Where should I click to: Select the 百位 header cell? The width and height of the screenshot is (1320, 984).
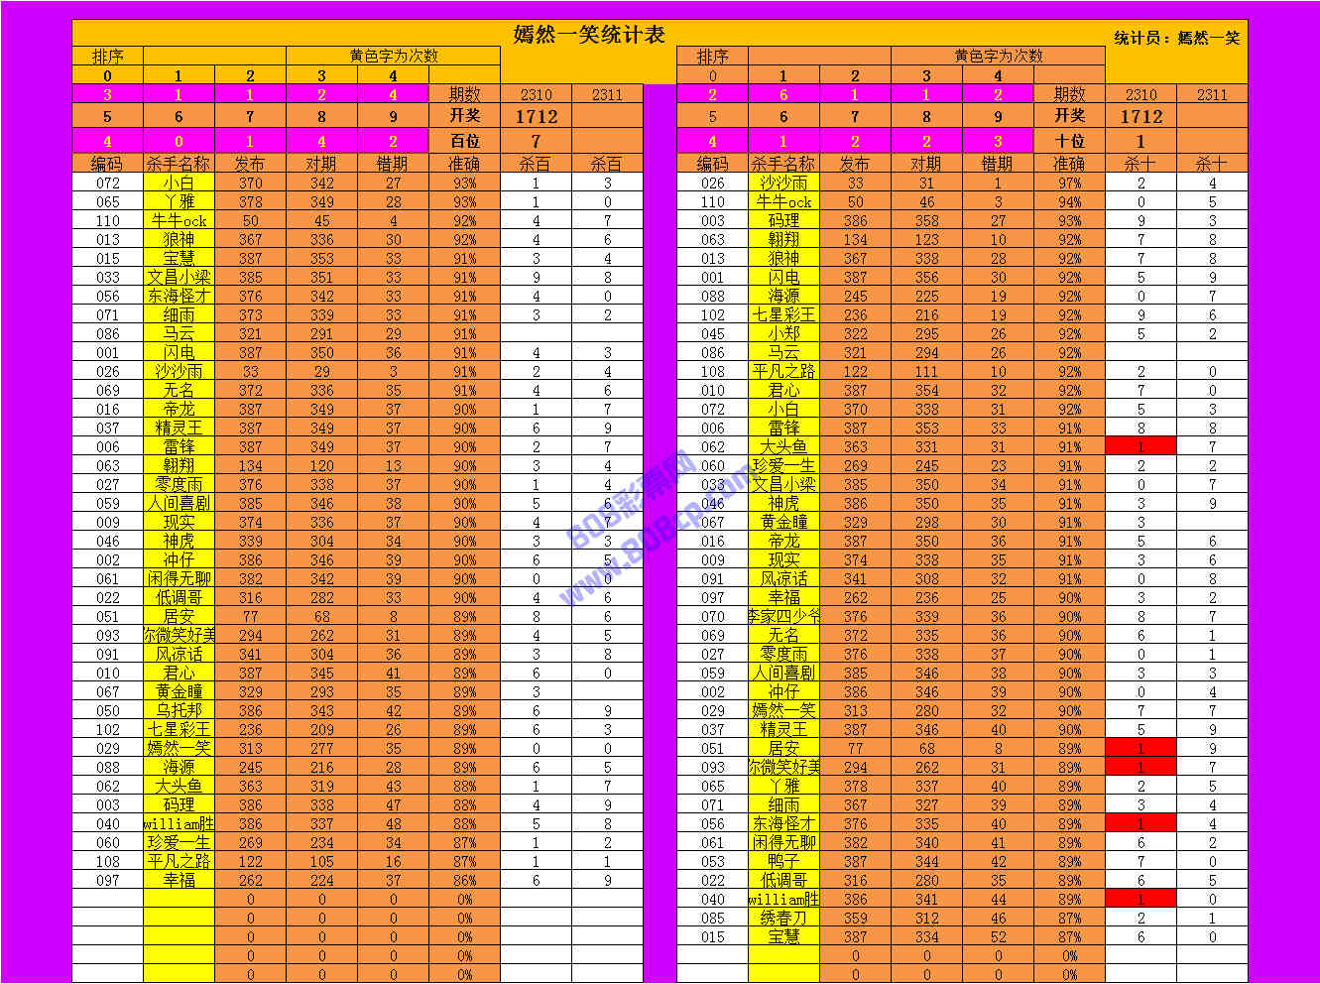464,141
